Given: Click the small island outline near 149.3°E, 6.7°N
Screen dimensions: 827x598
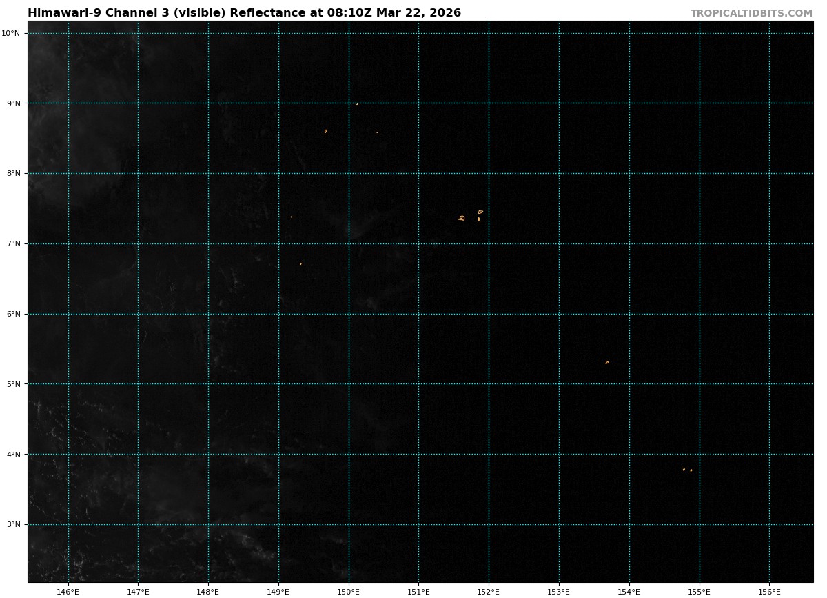Looking at the screenshot, I should (300, 263).
